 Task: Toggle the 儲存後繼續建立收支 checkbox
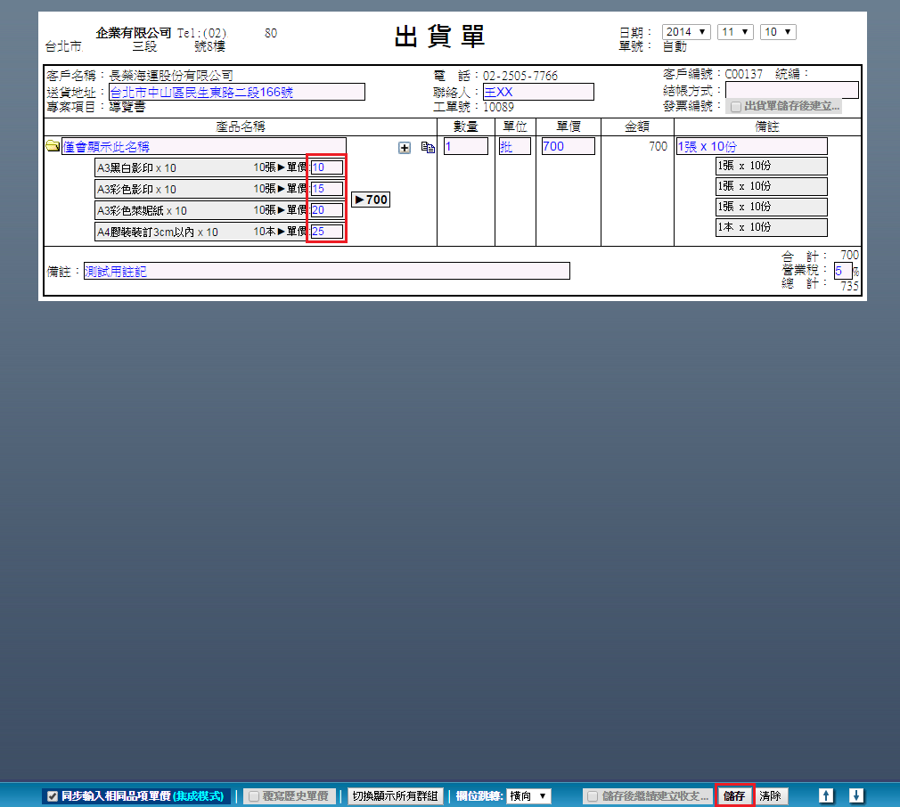click(x=593, y=795)
